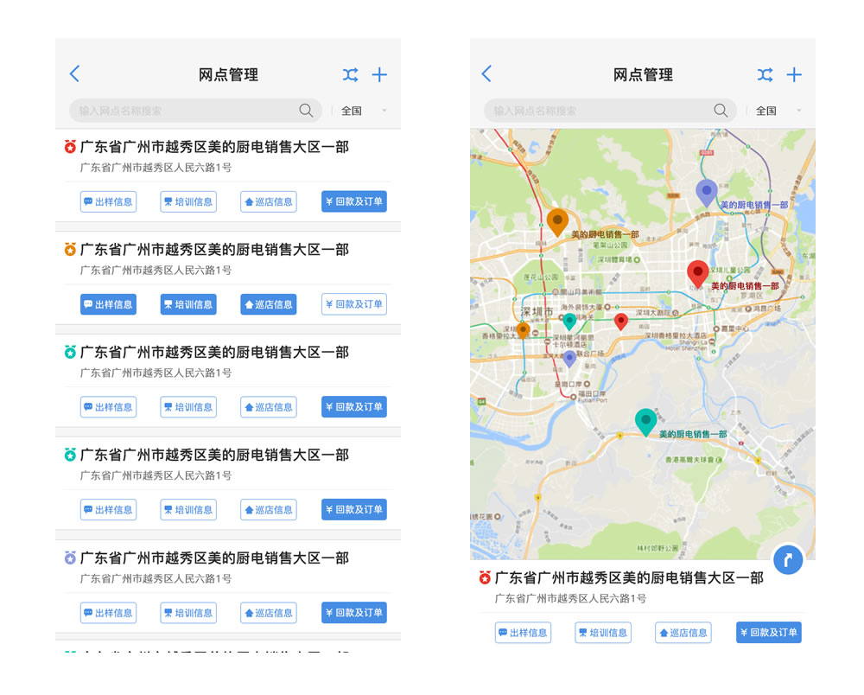Select the small red map pin

coord(621,322)
